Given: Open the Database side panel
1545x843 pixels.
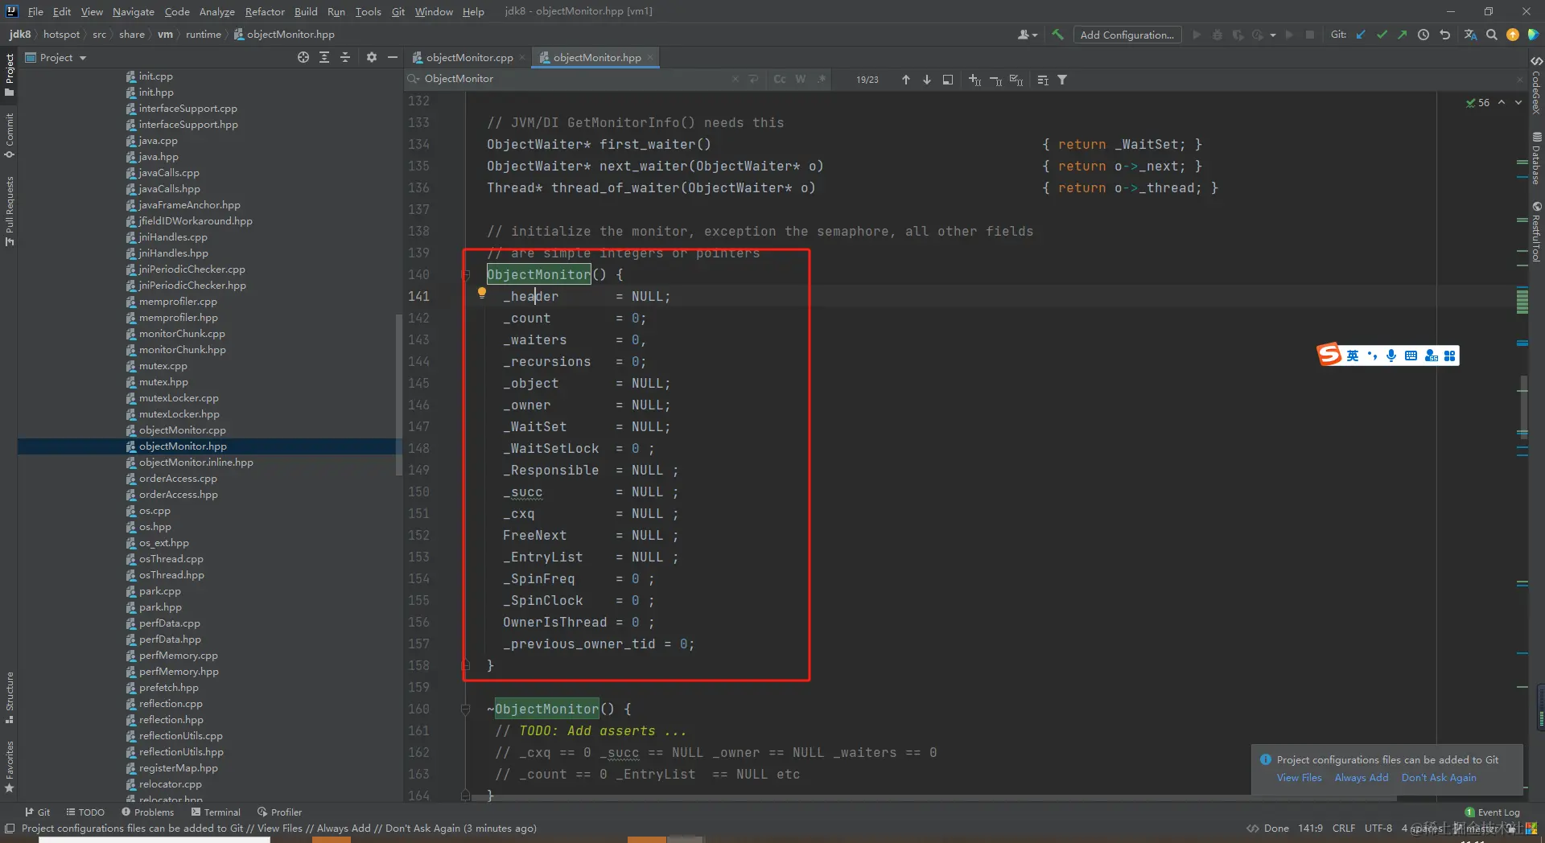Looking at the screenshot, I should pos(1536,158).
